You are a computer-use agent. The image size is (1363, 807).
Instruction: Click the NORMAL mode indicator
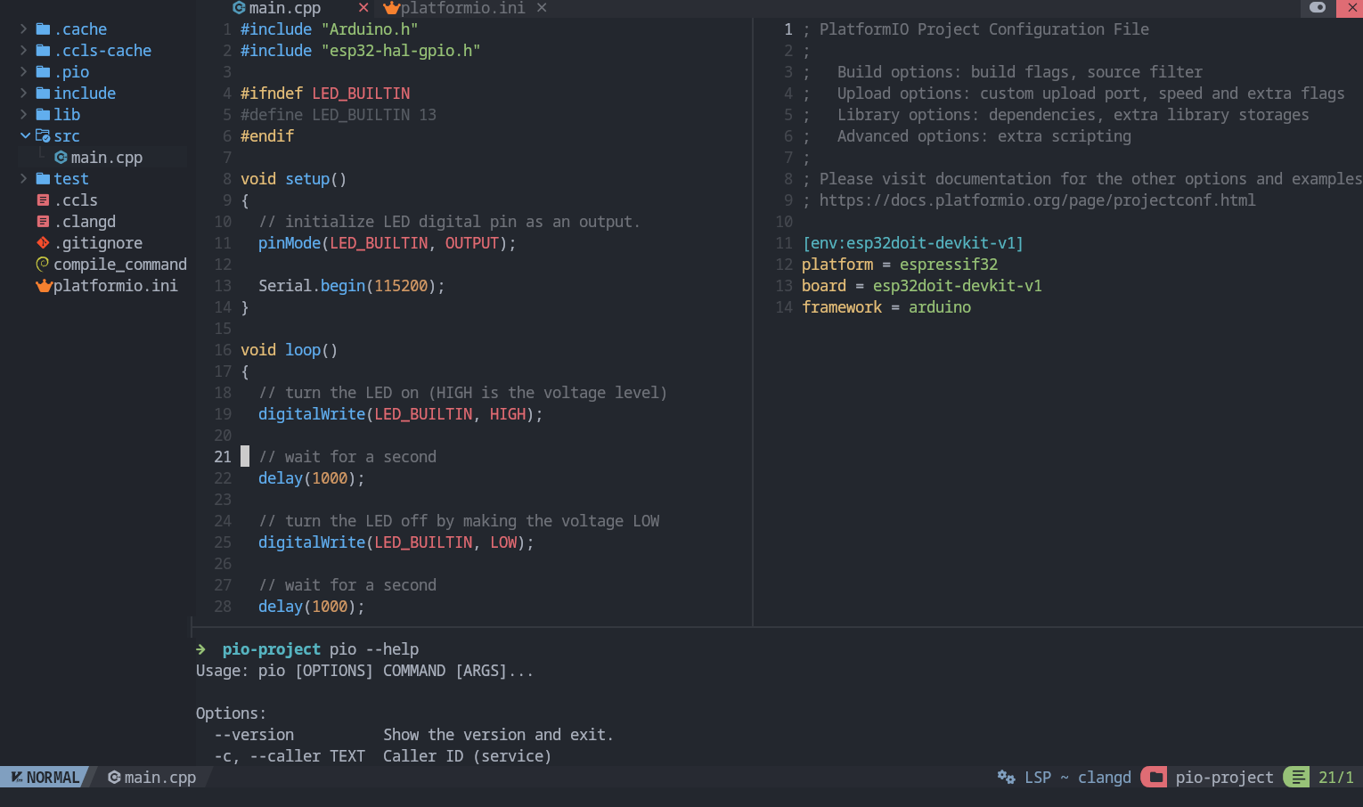click(x=45, y=778)
